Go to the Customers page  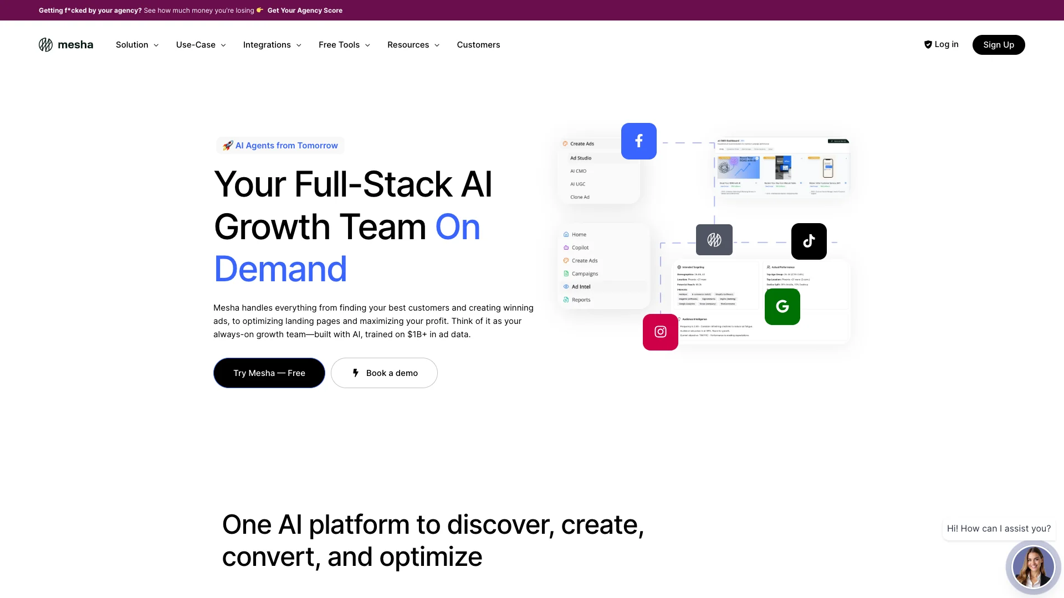478,45
